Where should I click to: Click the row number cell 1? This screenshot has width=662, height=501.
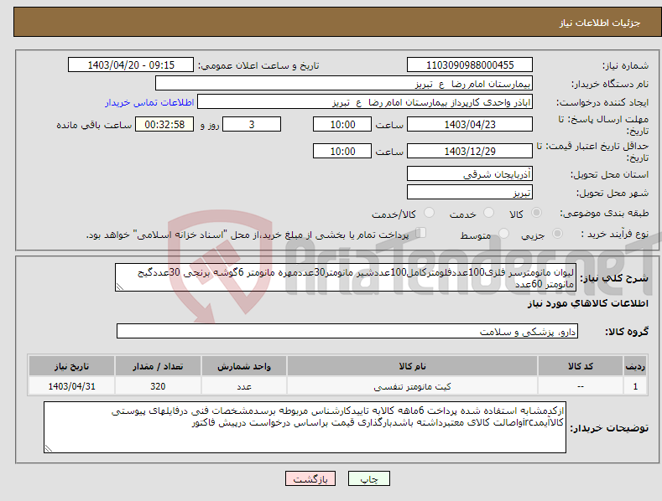(635, 386)
